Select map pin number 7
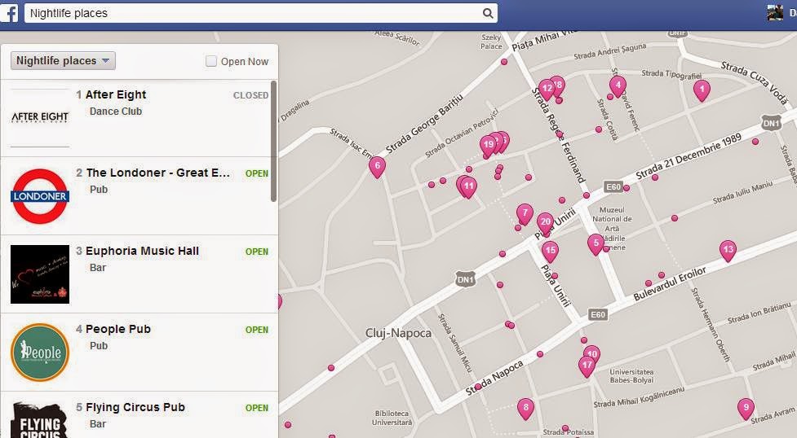This screenshot has width=797, height=438. (525, 214)
